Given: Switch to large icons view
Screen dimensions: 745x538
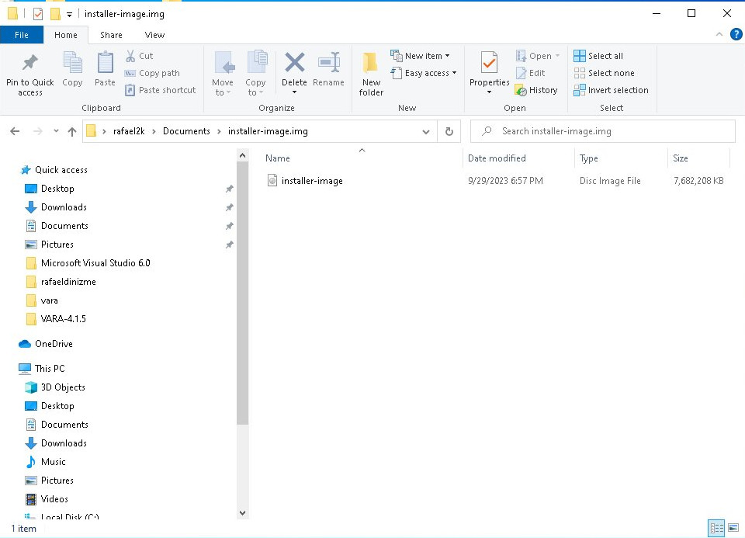Looking at the screenshot, I should pyautogui.click(x=733, y=528).
